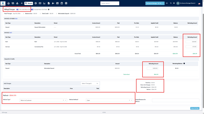Open invoice 1627 link
Viewport: 204px width, 114px height.
tap(11, 33)
